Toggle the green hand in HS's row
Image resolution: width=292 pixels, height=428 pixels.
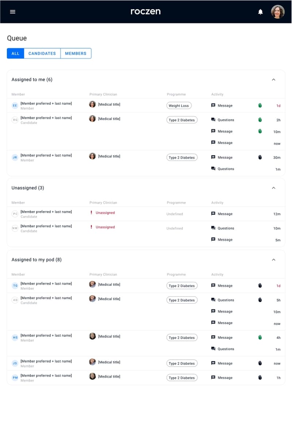[x=260, y=337]
